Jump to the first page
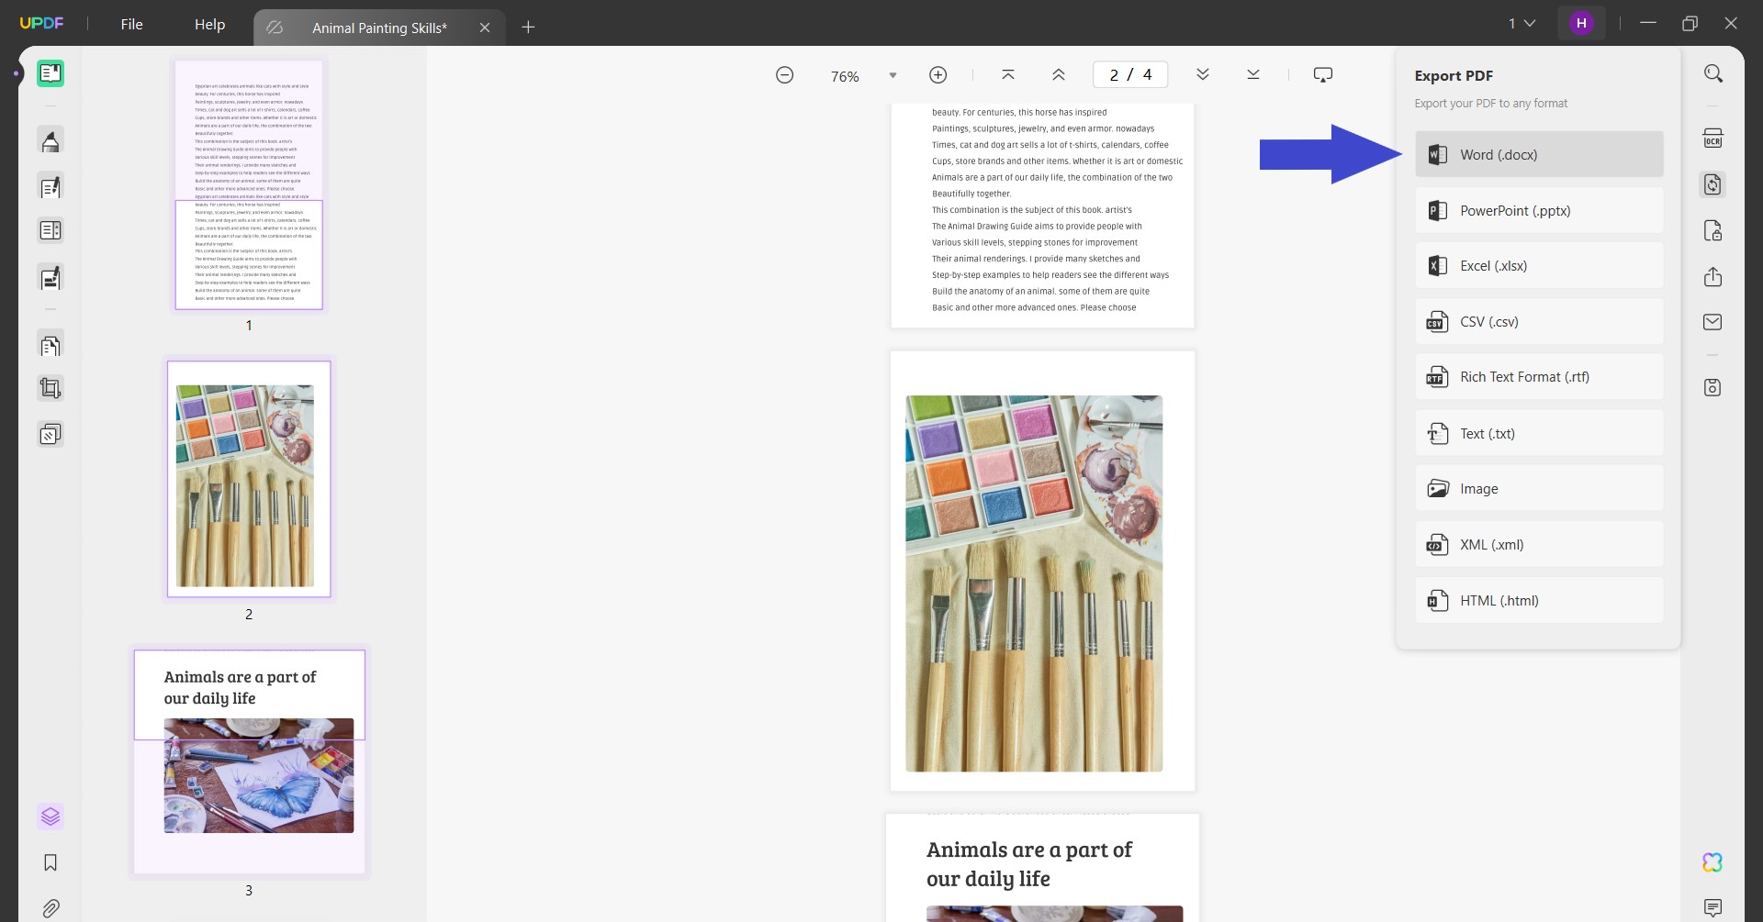 point(1008,75)
